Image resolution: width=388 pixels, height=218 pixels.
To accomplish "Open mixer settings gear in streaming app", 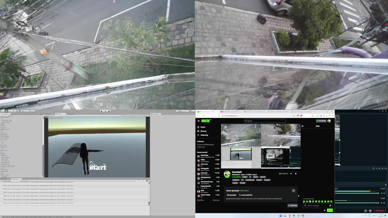I will [x=386, y=185].
